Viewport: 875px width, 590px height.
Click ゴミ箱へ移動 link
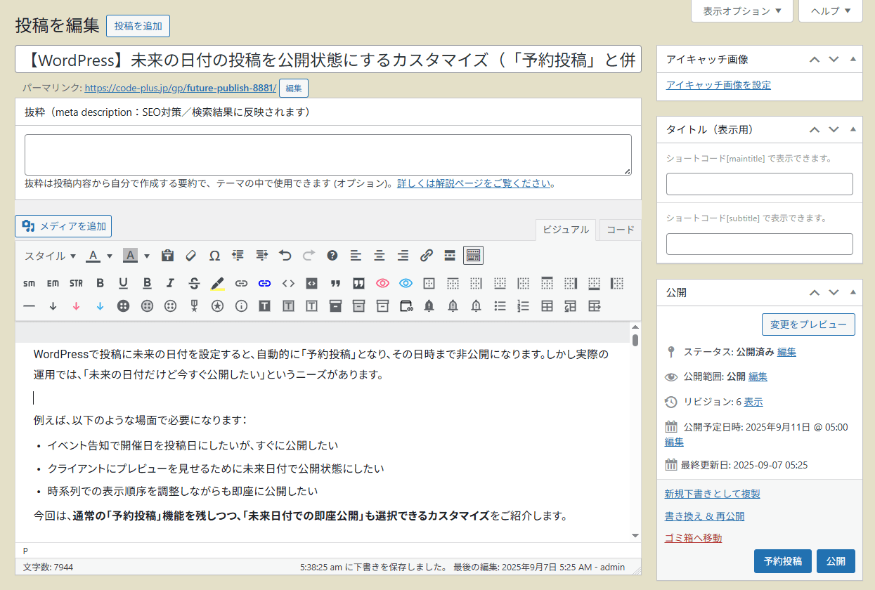click(693, 538)
